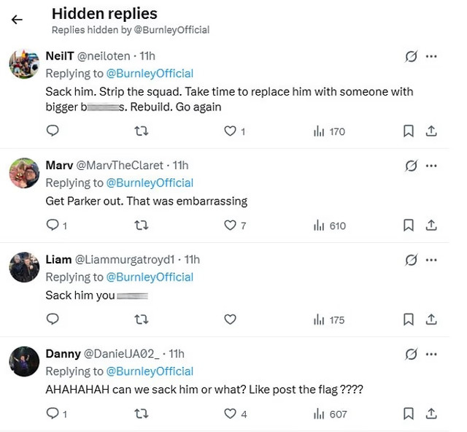The height and width of the screenshot is (432, 467).
Task: Click hidden reply icon on Danny's tweet
Action: pyautogui.click(x=411, y=354)
